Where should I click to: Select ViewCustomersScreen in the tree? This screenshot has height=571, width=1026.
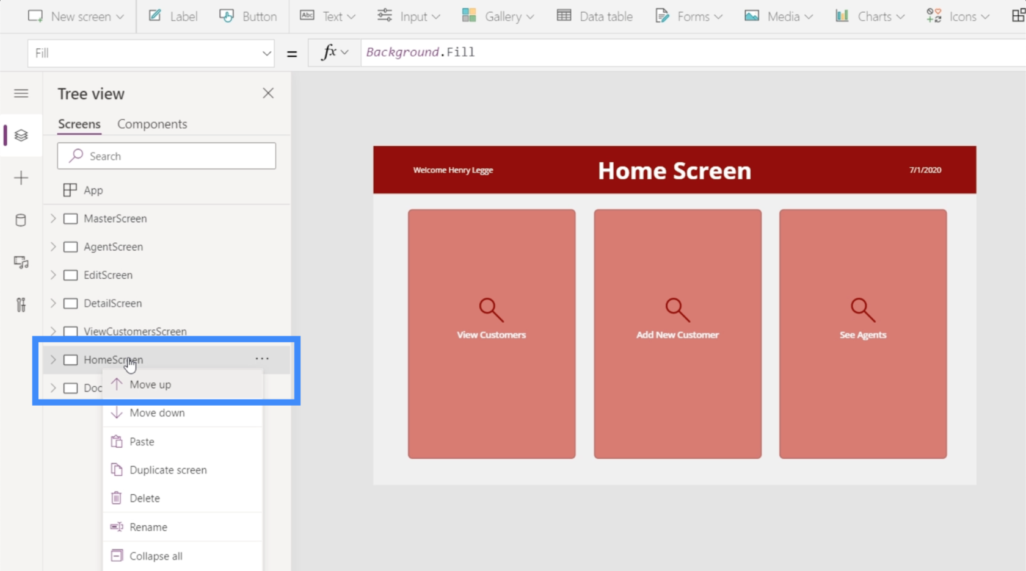click(136, 331)
